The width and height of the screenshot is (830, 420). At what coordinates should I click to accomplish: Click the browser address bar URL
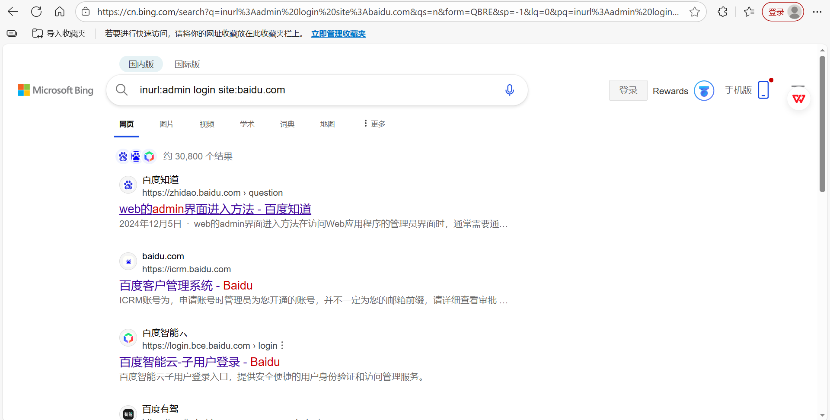388,12
